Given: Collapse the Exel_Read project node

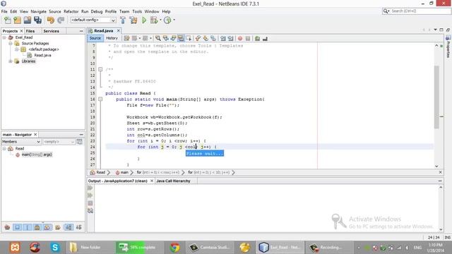Looking at the screenshot, I should pos(4,37).
